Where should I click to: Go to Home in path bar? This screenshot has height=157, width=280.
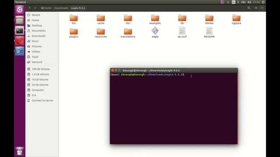pos(46,8)
